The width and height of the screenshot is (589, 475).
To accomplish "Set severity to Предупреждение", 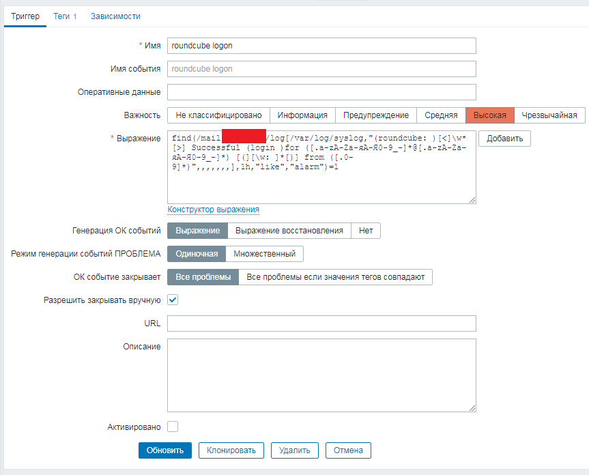I will click(376, 115).
